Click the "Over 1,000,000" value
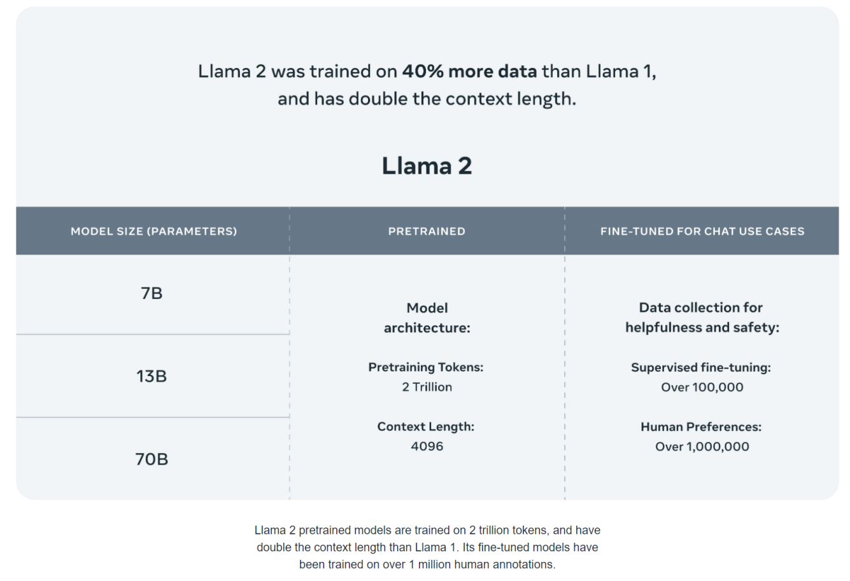850x581 pixels. [702, 447]
